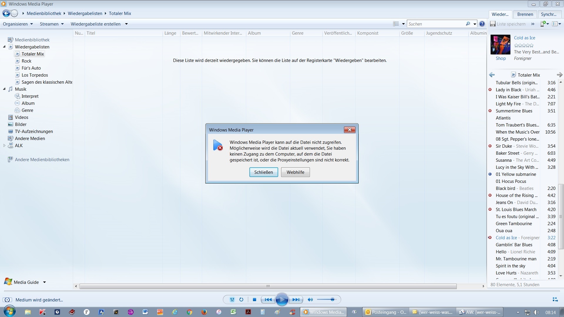This screenshot has height=317, width=564.
Task: Close the error dialog with Schließen
Action: (263, 172)
